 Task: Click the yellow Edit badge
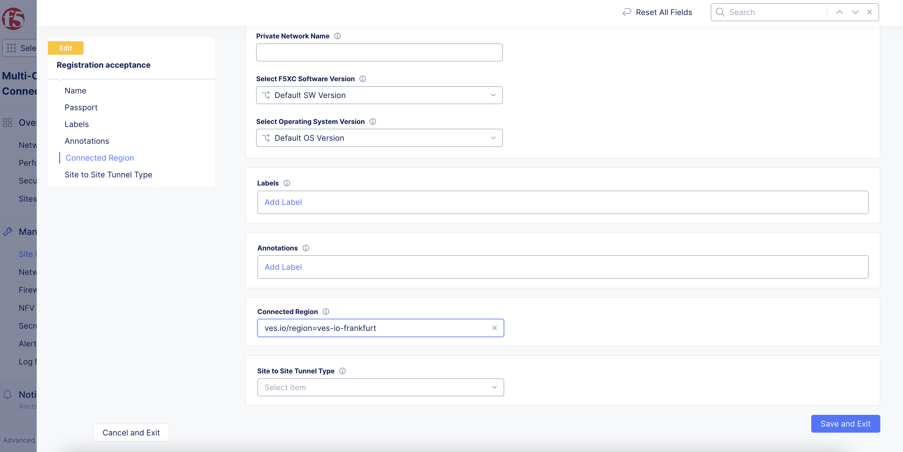tap(66, 48)
